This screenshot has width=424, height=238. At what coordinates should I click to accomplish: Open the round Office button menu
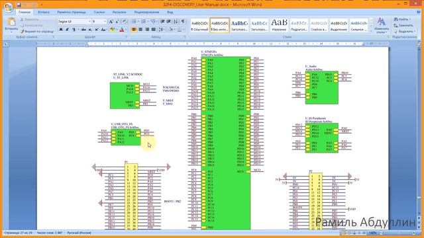9,7
